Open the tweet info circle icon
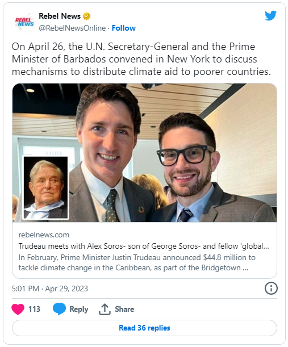Image resolution: width=288 pixels, height=347 pixels. click(x=271, y=289)
